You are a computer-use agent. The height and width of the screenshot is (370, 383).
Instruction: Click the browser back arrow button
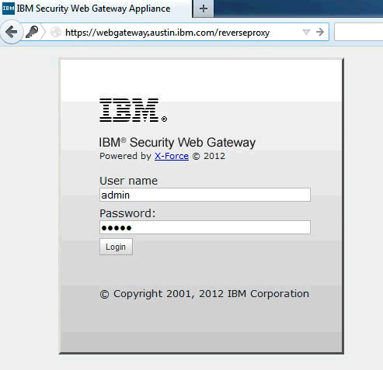(x=12, y=33)
